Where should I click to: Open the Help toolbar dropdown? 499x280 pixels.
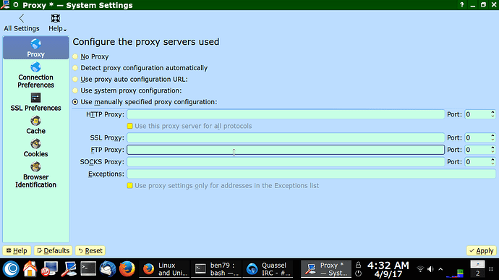tap(57, 23)
